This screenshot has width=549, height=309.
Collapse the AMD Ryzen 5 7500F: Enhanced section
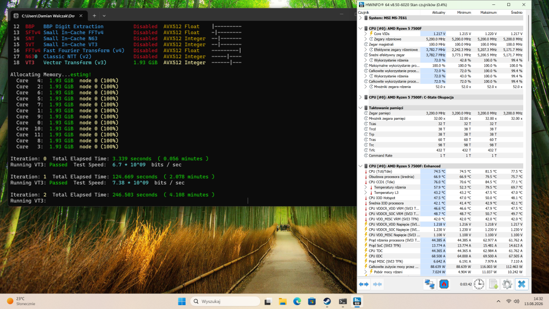pos(361,166)
